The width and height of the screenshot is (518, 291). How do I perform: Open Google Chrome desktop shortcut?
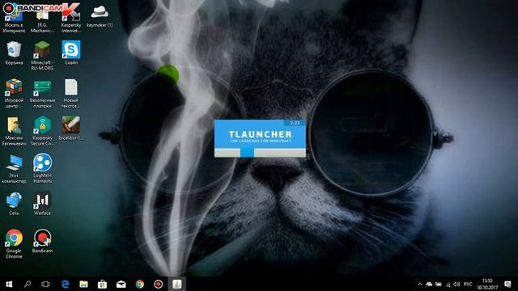pos(14,244)
